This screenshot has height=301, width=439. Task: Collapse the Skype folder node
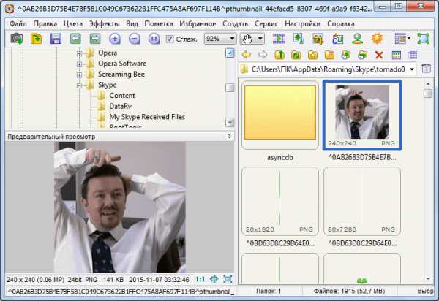click(79, 85)
